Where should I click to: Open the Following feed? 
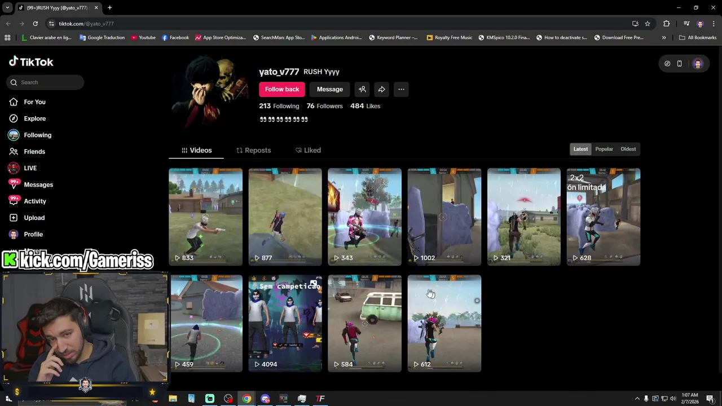[37, 135]
